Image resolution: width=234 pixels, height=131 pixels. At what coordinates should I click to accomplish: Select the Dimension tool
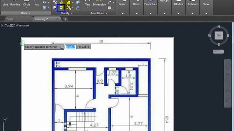click(x=99, y=3)
